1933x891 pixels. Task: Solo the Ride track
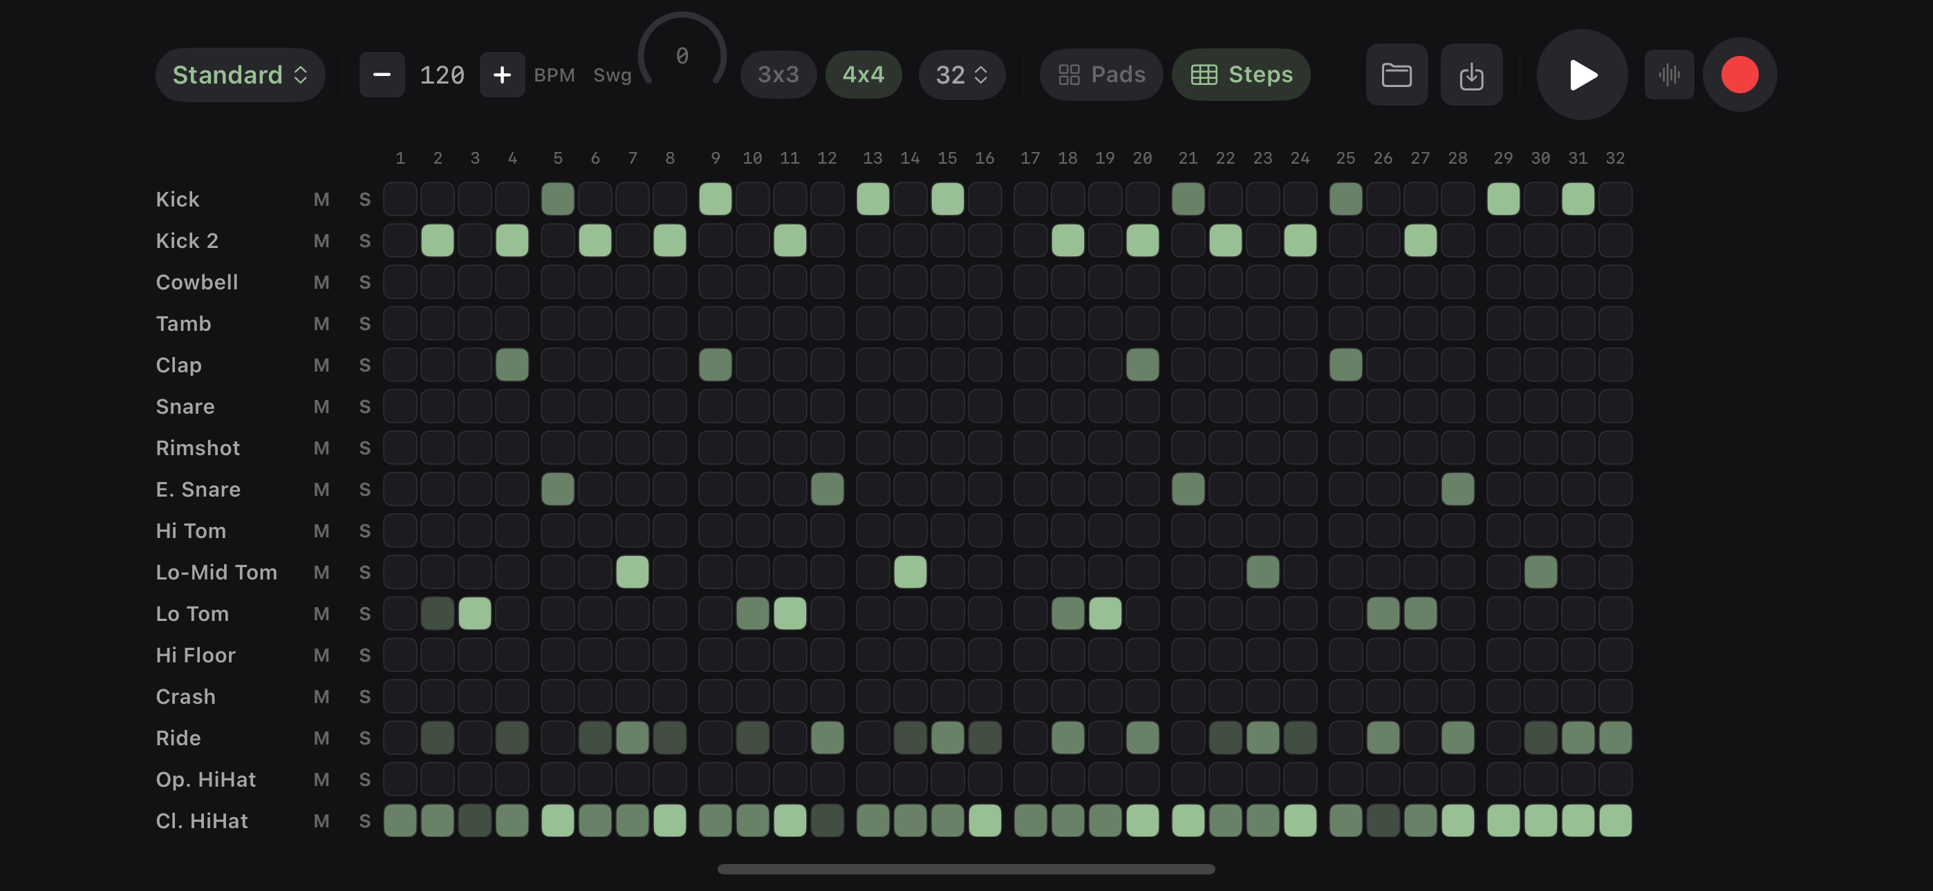pyautogui.click(x=366, y=737)
